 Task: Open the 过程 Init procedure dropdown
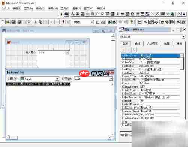pos(111,79)
